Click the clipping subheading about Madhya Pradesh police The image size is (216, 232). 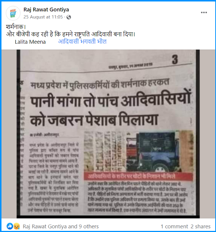pyautogui.click(x=100, y=84)
